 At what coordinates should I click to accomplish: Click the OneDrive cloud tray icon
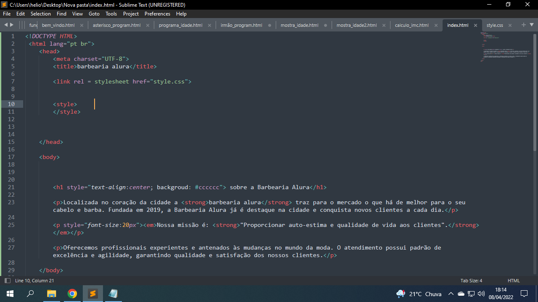[x=461, y=294]
